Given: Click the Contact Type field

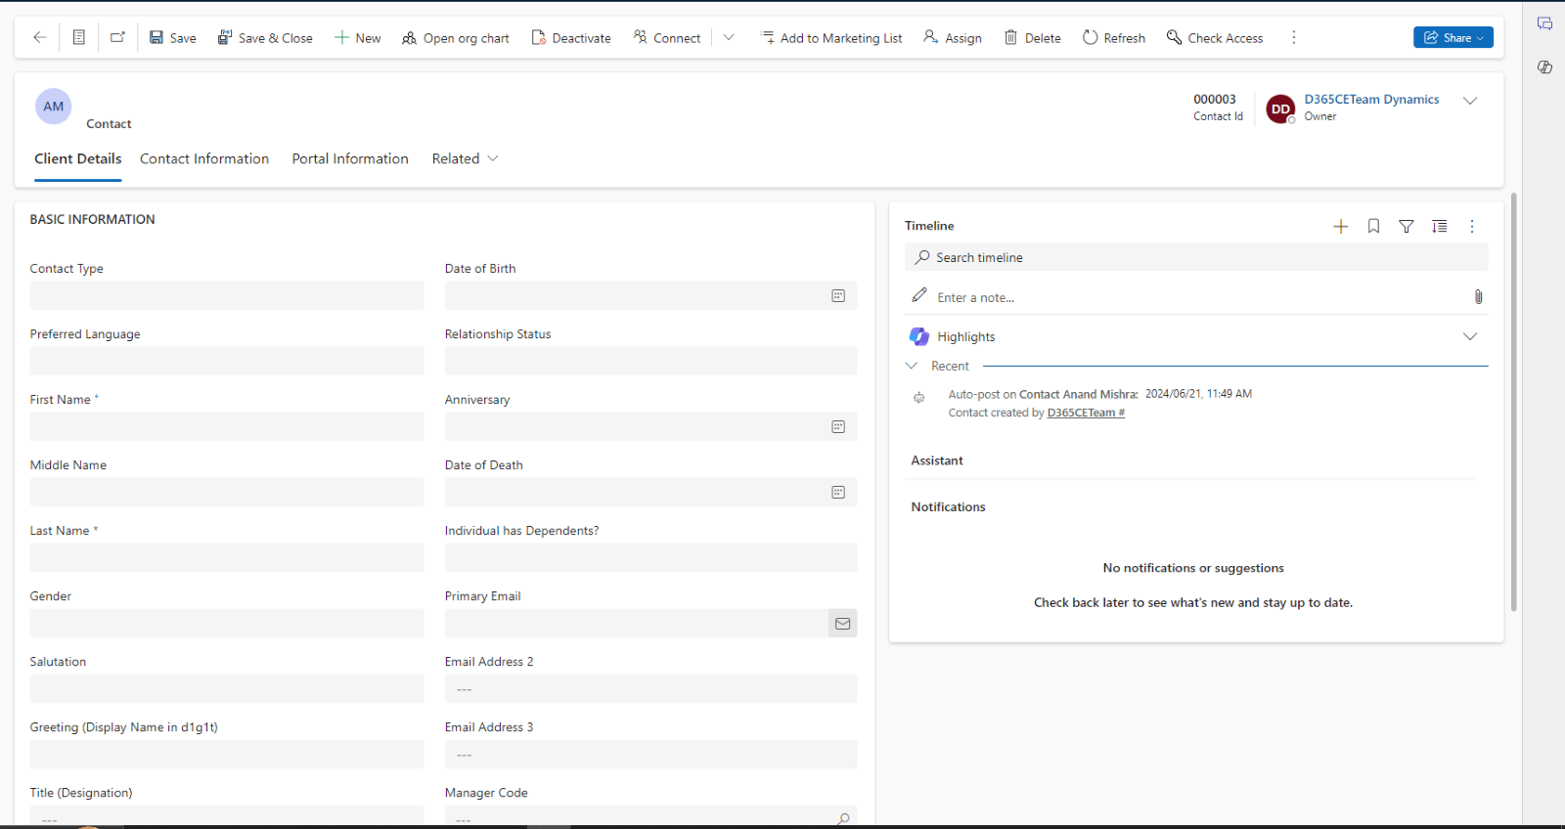Looking at the screenshot, I should (227, 295).
